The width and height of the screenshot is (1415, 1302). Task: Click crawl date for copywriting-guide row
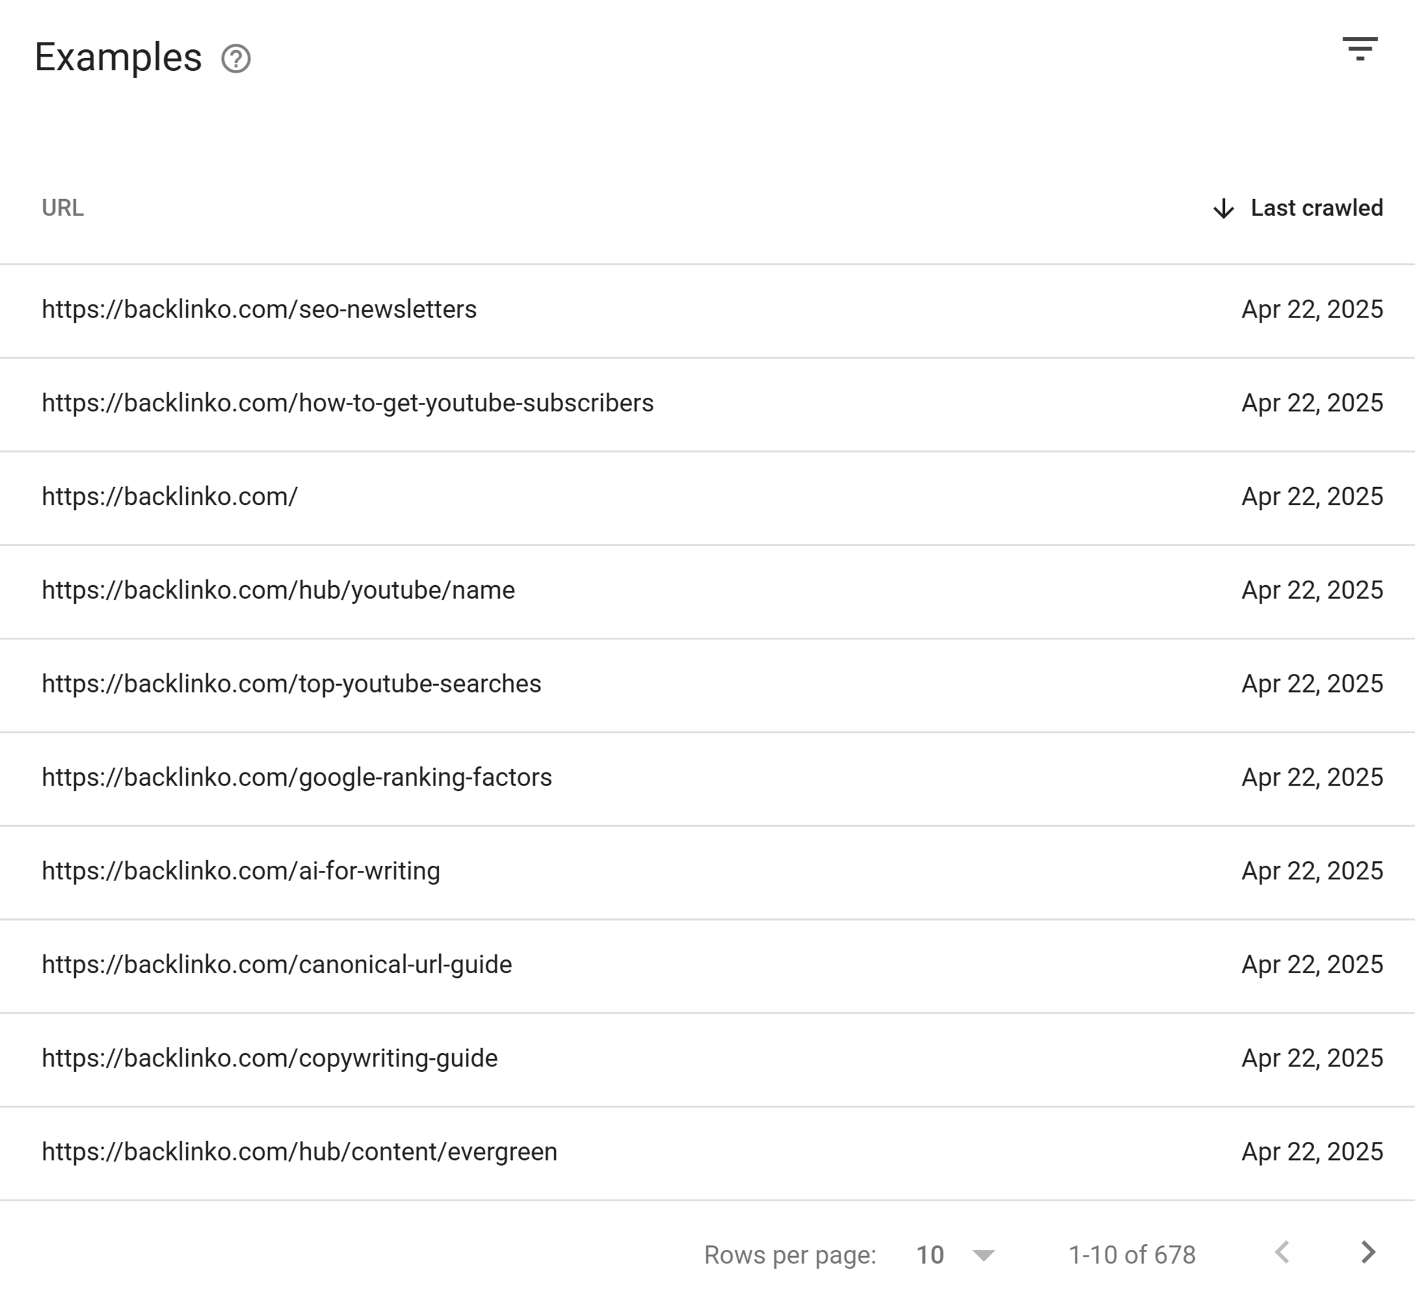pyautogui.click(x=1312, y=1058)
